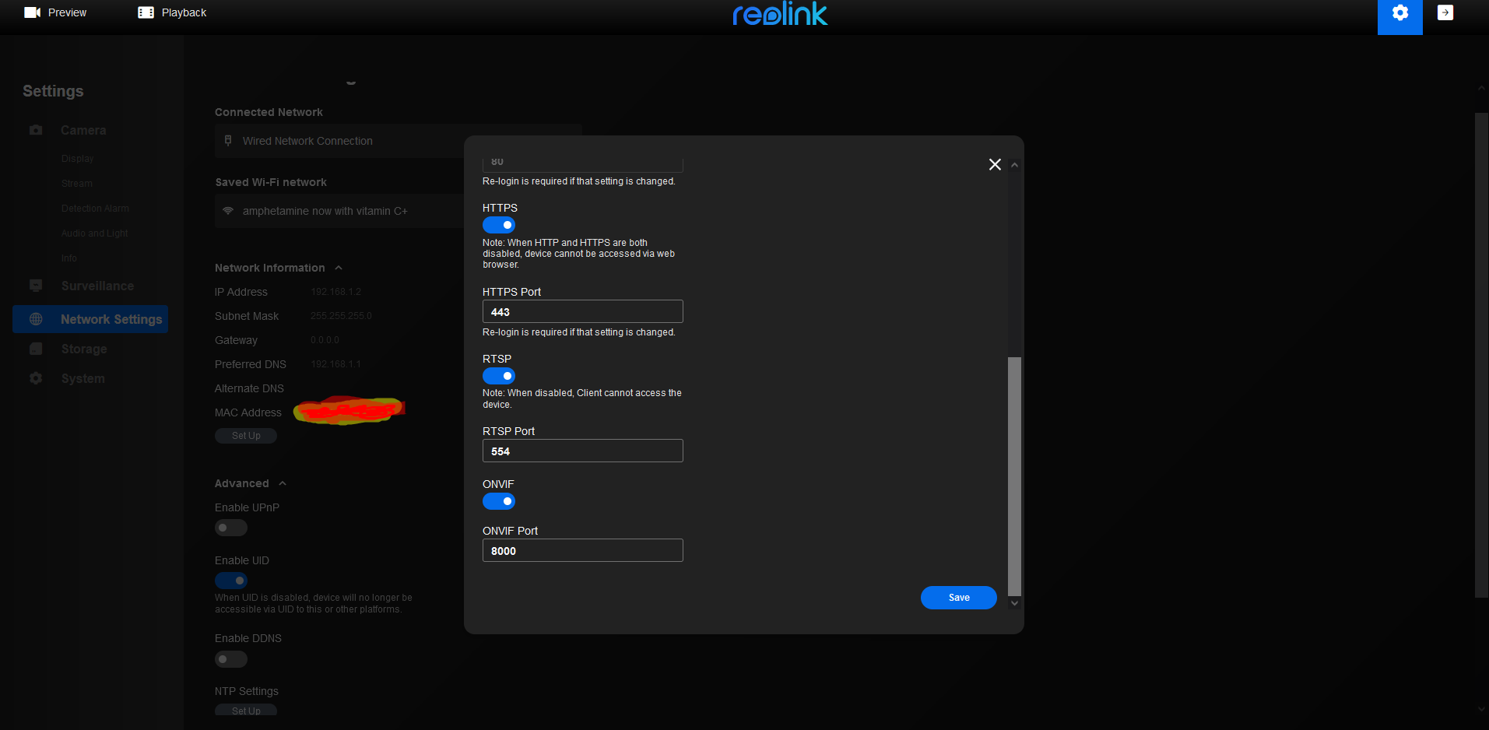Open the Playback icon in top bar
This screenshot has width=1489, height=730.
tap(145, 12)
